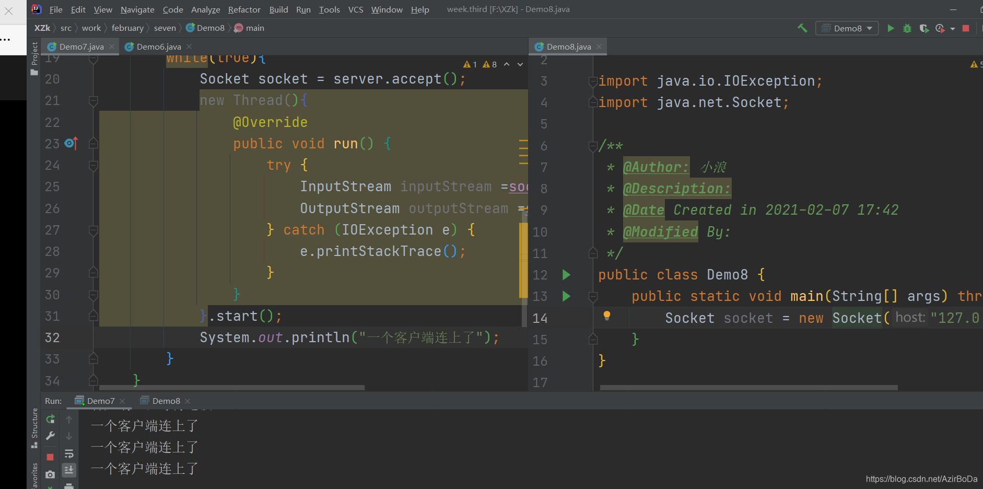The width and height of the screenshot is (983, 489).
Task: Click the overriding method gutter icon, line 23
Action: point(71,143)
